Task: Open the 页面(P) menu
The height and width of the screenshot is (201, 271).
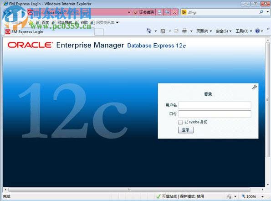Action: tap(204, 31)
